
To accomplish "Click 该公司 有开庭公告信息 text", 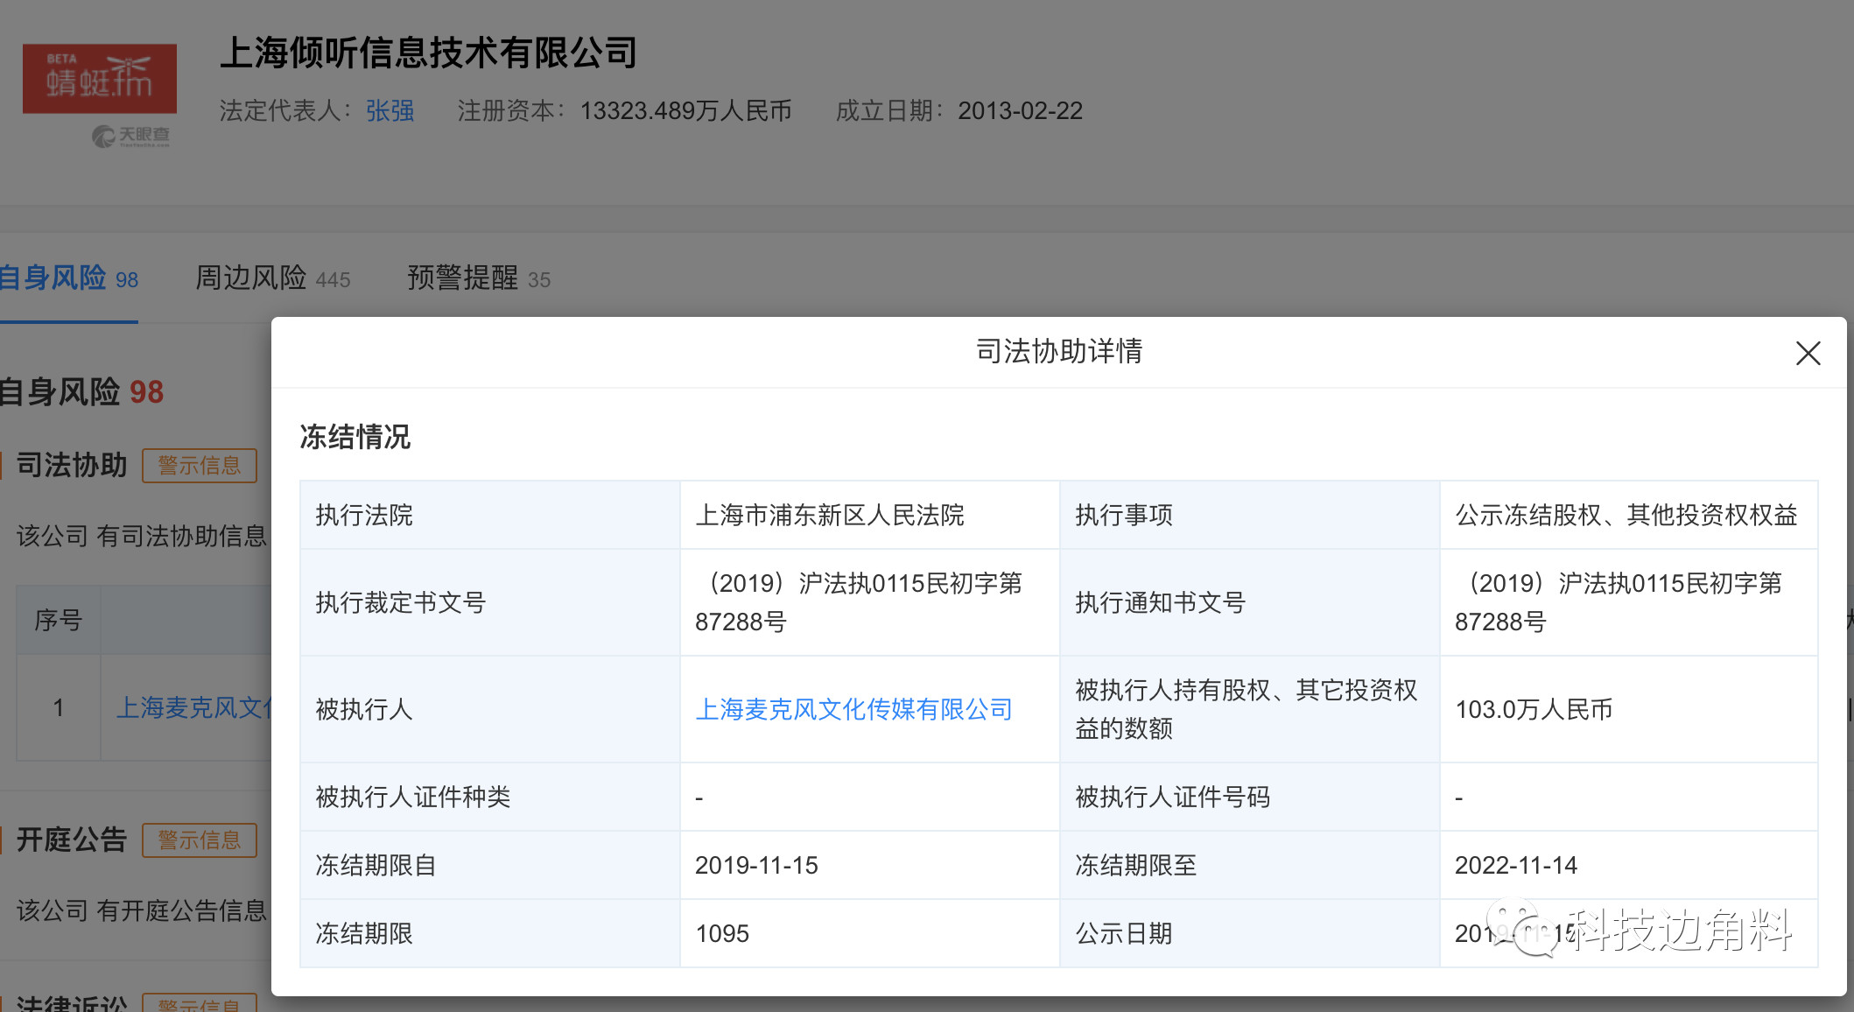I will coord(142,910).
